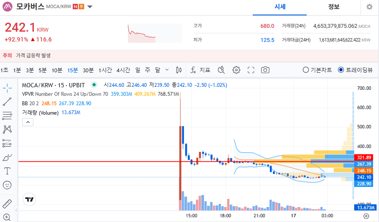Select the 15분 interval

(73, 70)
